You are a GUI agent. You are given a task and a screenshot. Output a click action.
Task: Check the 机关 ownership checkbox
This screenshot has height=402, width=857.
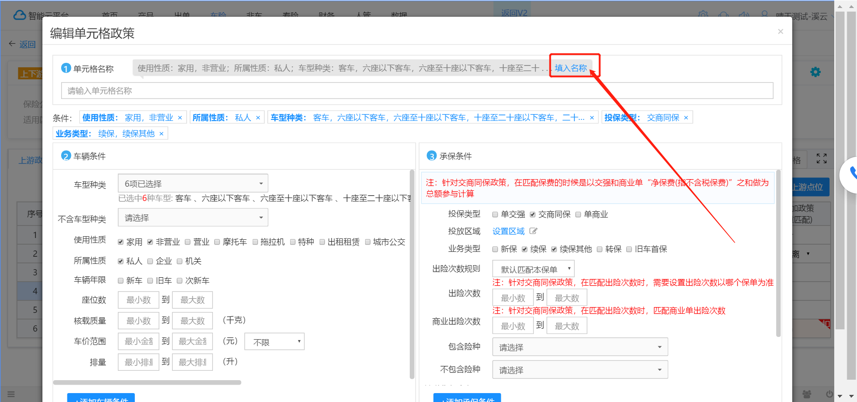[x=179, y=261]
